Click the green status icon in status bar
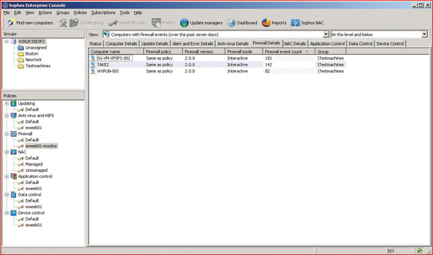433x255 pixels. point(419,250)
